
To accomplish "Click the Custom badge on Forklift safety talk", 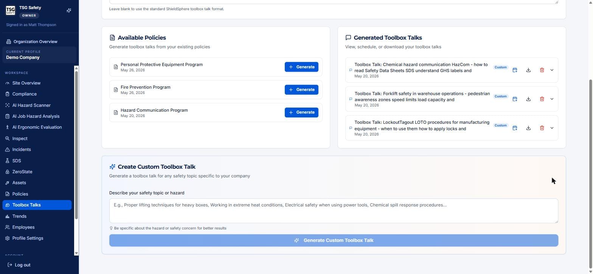I will pos(500,96).
